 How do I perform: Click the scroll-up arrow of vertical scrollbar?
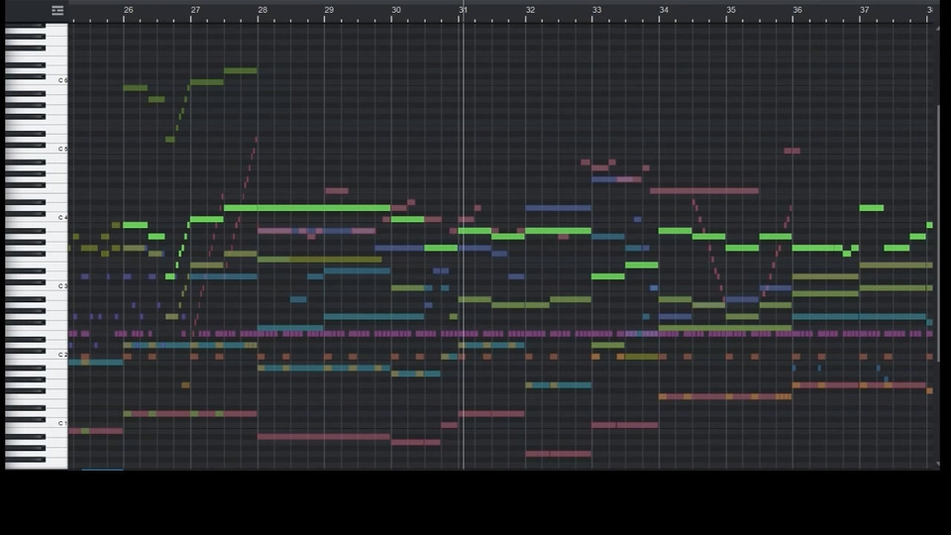[x=938, y=28]
